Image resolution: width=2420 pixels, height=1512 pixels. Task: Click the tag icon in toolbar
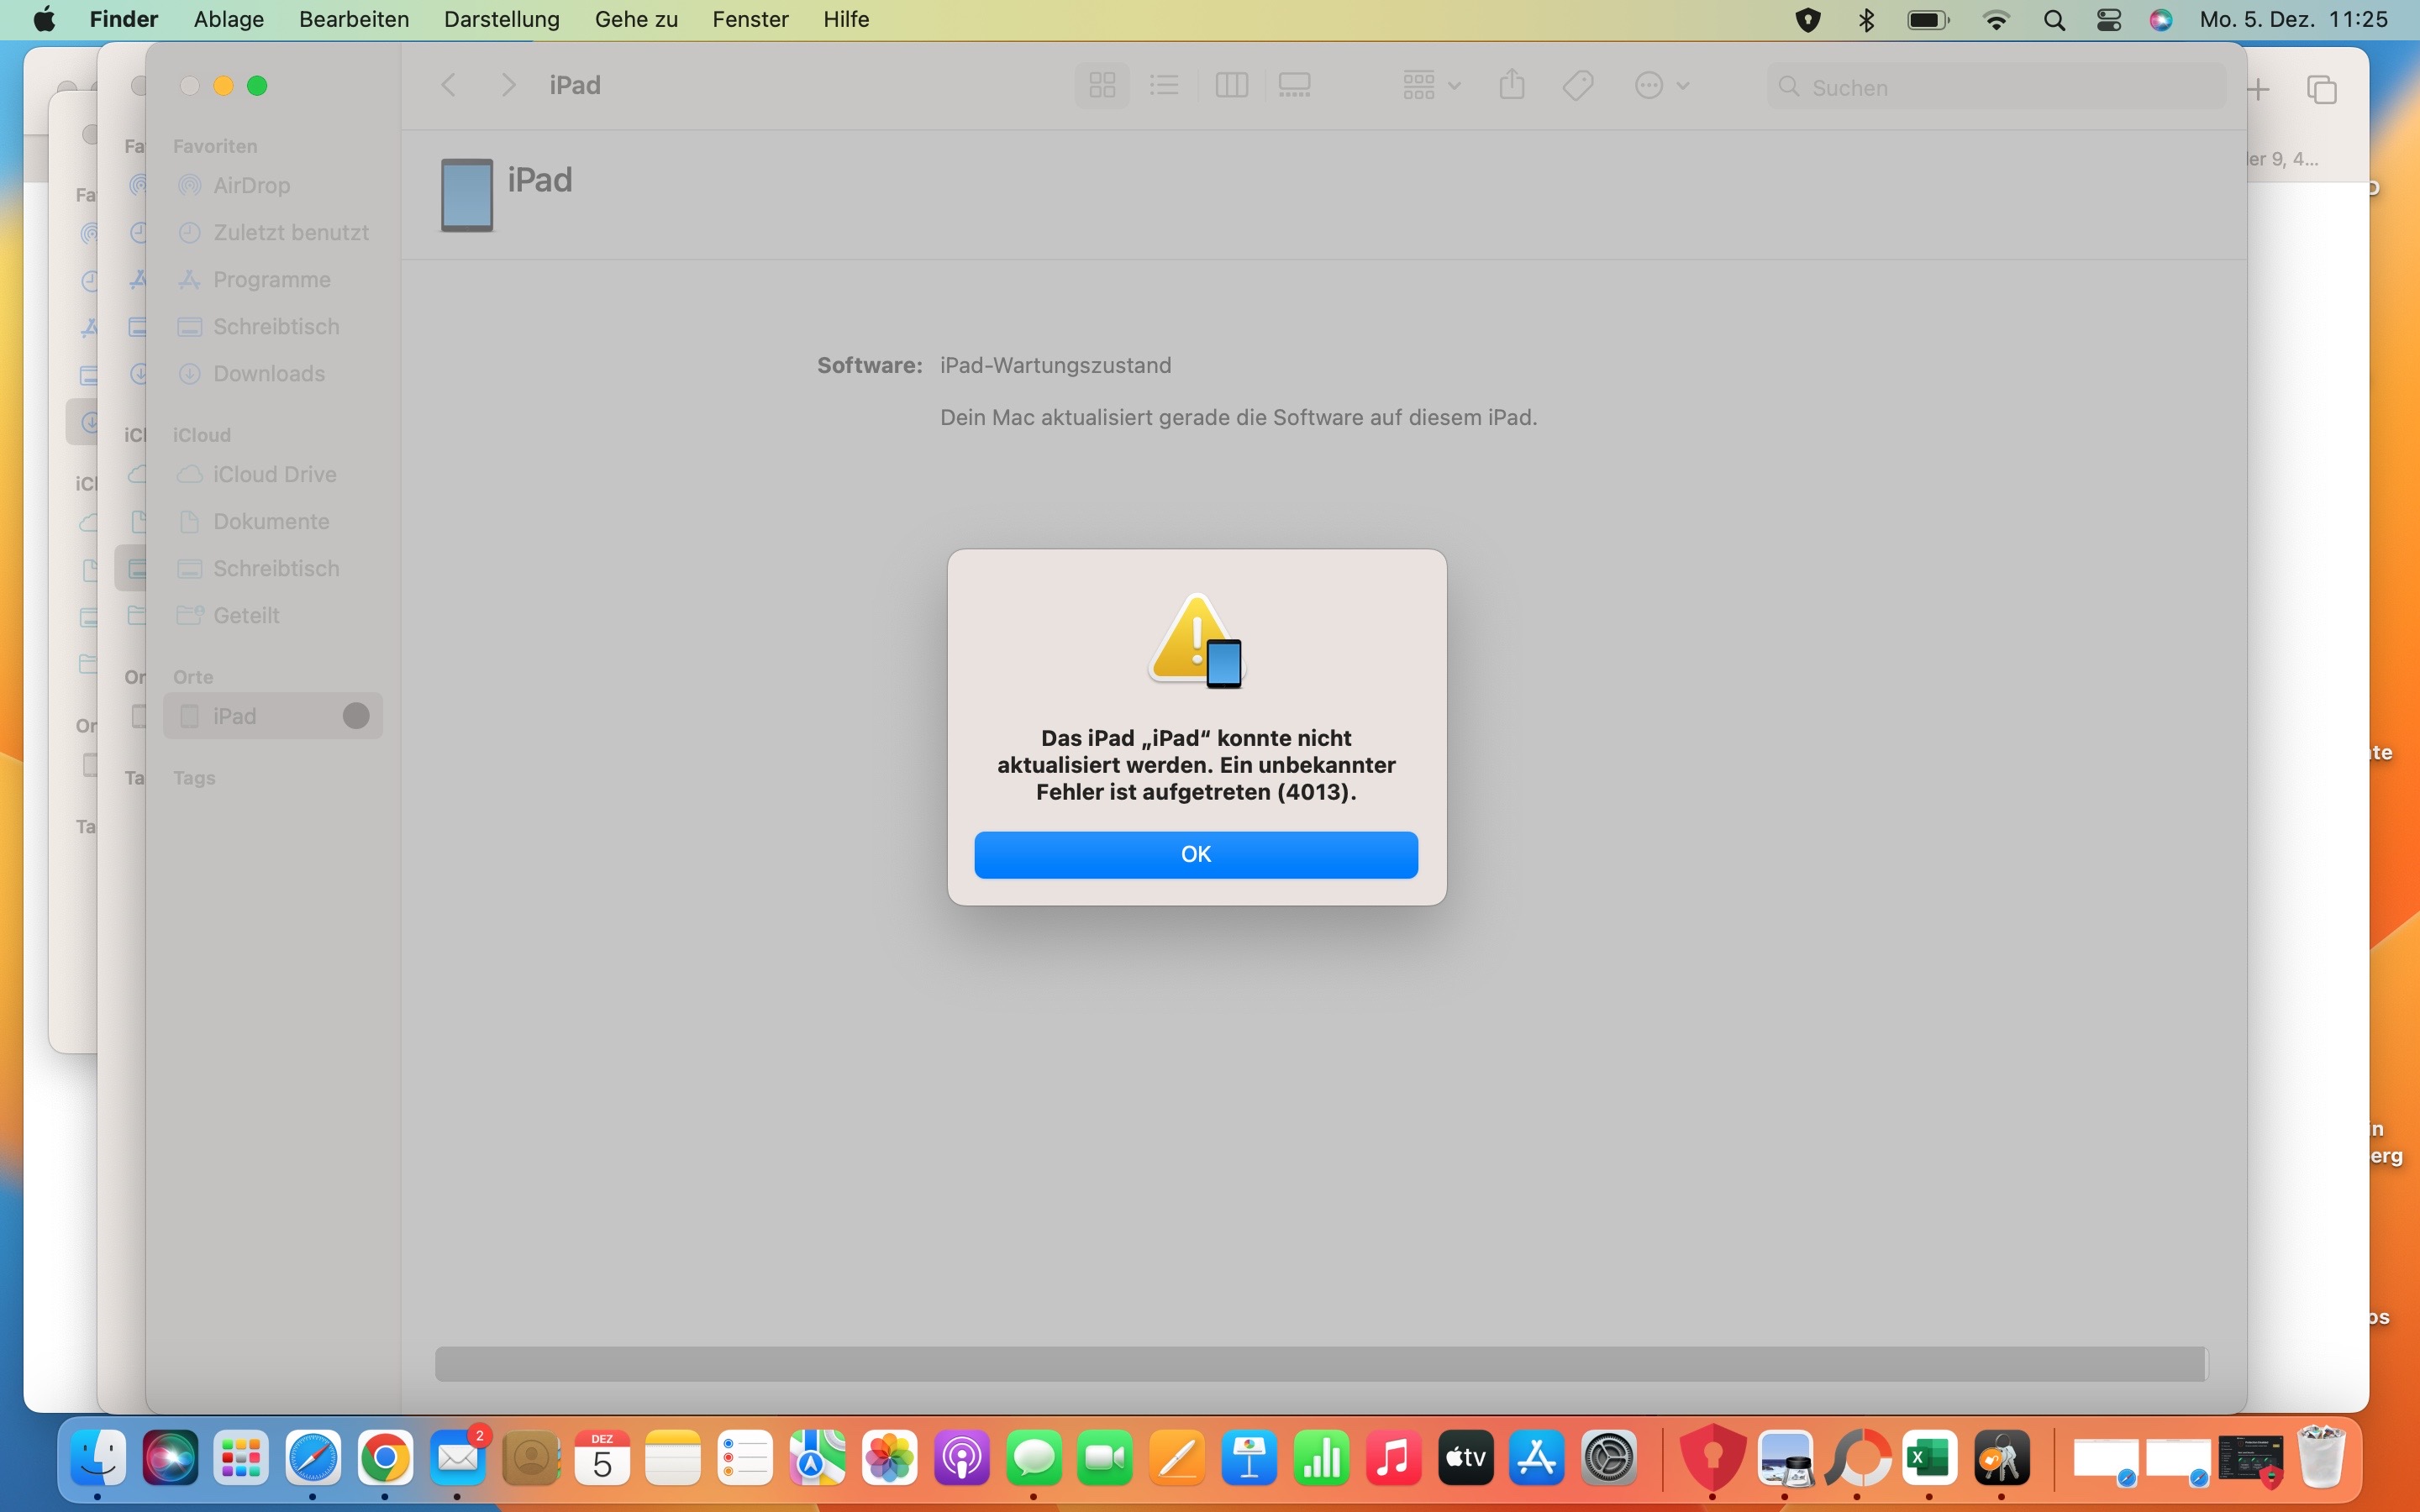1578,86
